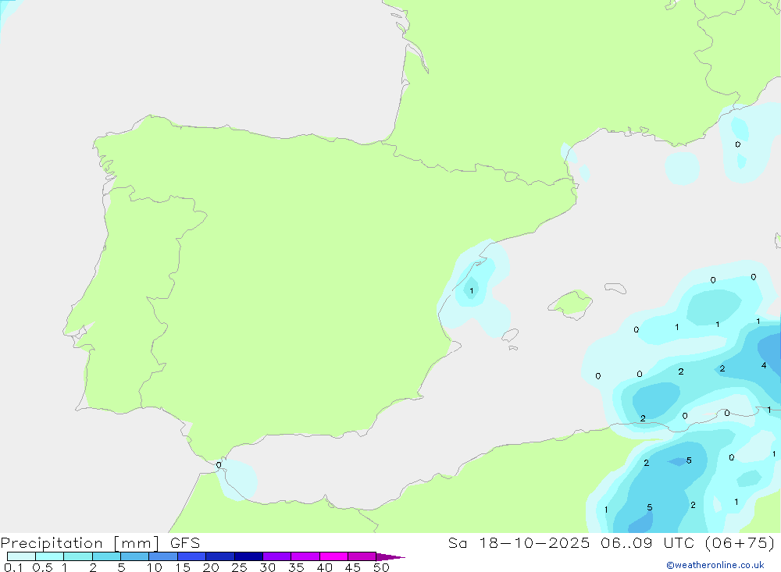This screenshot has height=572, width=781.
Task: Select the 30–35 mm purple legend swatch
Action: (276, 556)
